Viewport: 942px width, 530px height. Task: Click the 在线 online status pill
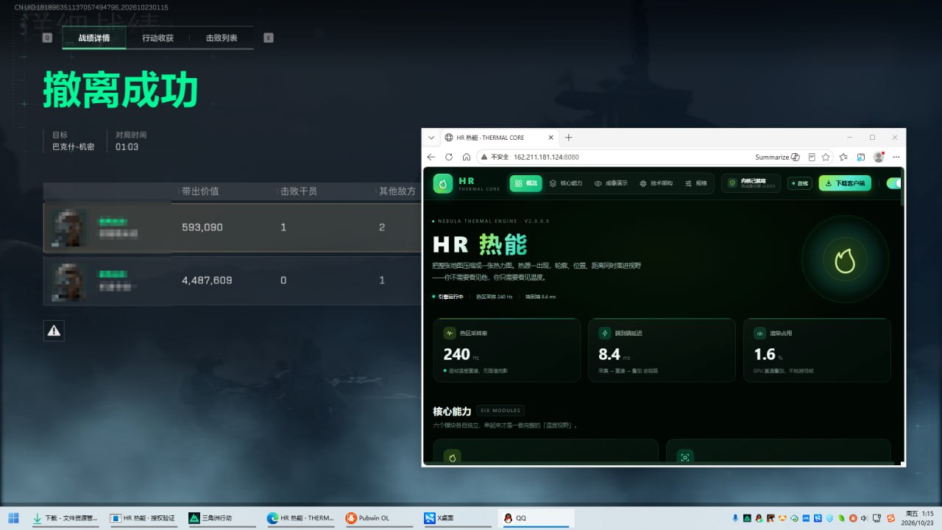799,183
